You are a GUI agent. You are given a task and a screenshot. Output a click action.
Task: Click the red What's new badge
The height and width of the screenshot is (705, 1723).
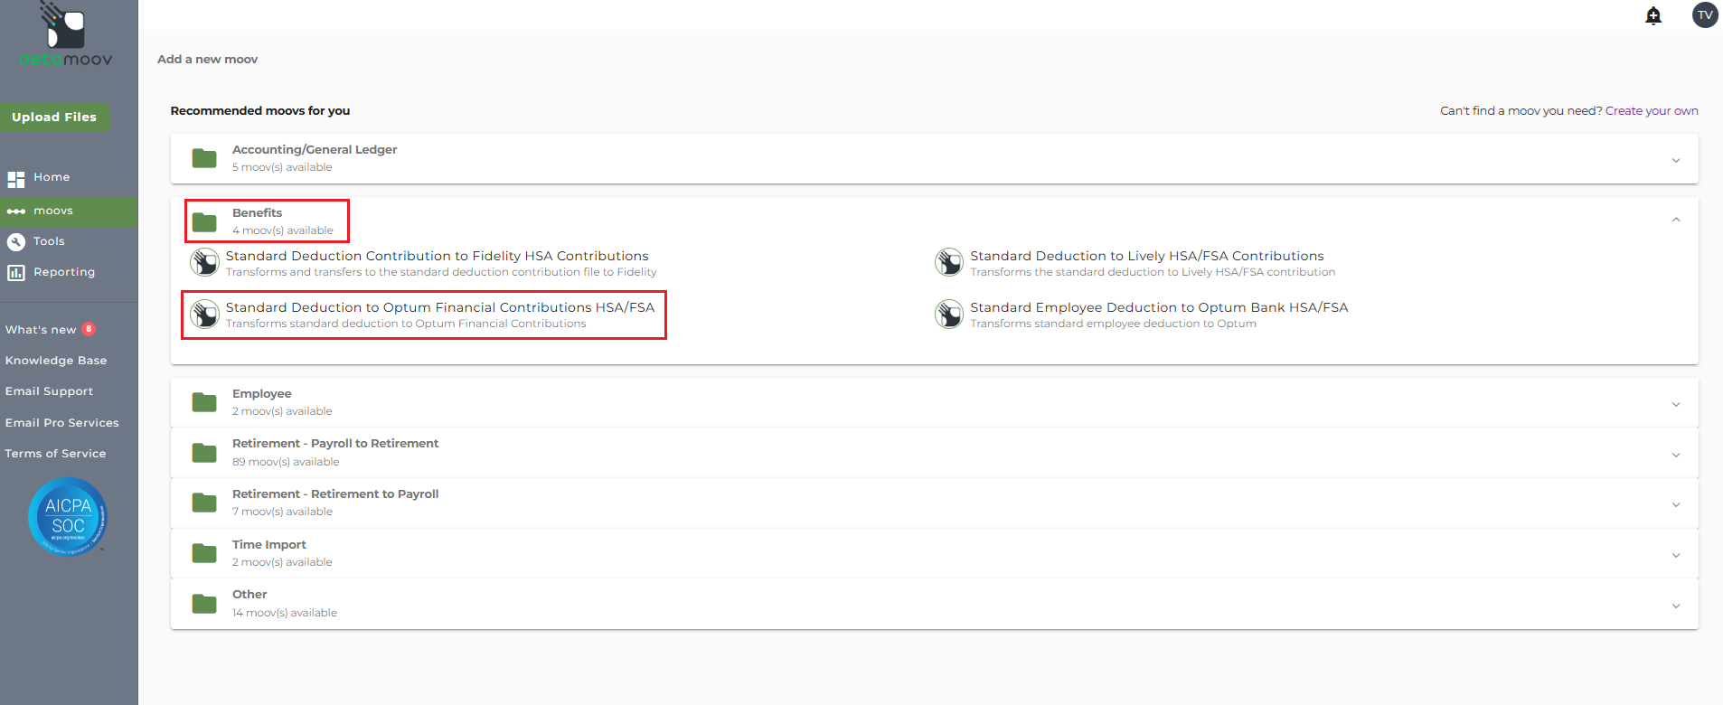[x=89, y=329]
